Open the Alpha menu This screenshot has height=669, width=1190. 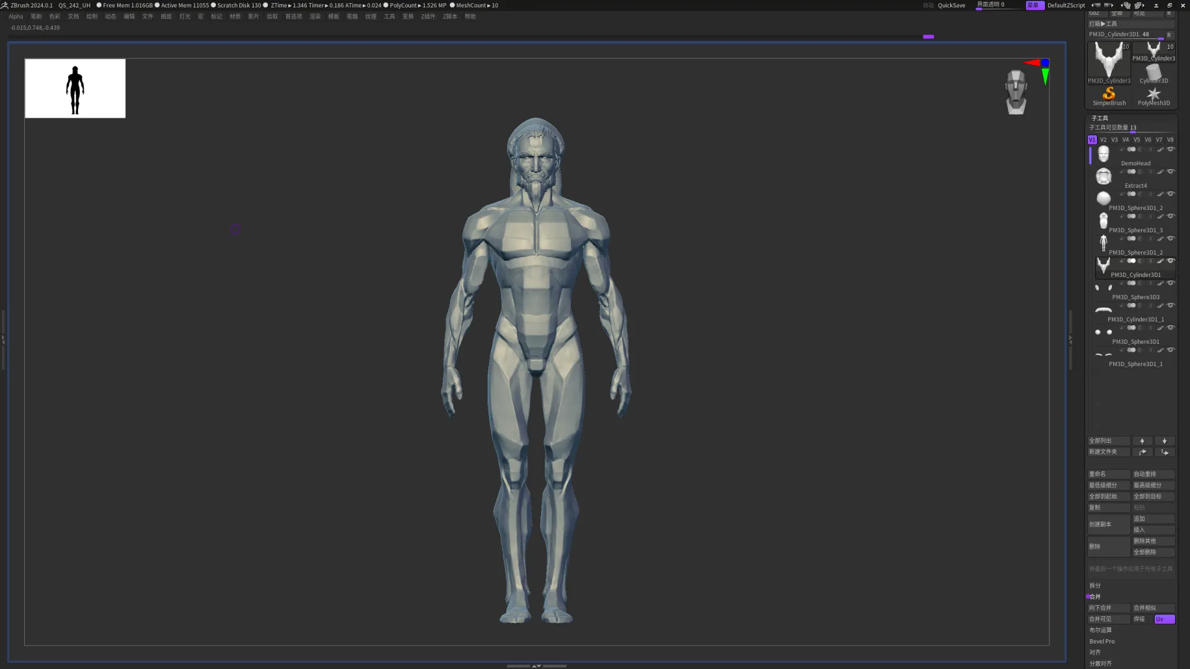[15, 17]
